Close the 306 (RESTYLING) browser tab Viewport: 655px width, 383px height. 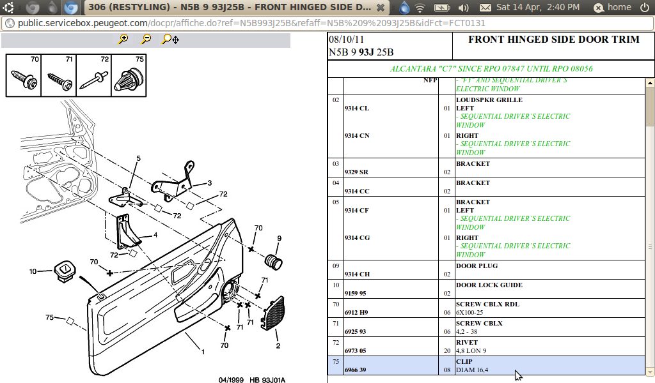(380, 8)
